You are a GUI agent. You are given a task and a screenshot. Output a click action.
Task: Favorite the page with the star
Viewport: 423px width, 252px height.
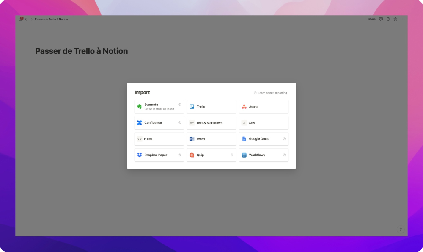395,19
